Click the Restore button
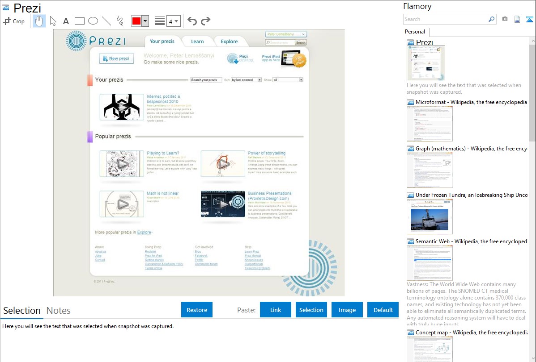This screenshot has width=536, height=362. (197, 310)
